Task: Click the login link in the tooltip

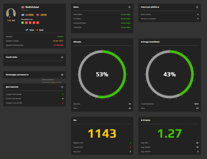Action: (53, 82)
